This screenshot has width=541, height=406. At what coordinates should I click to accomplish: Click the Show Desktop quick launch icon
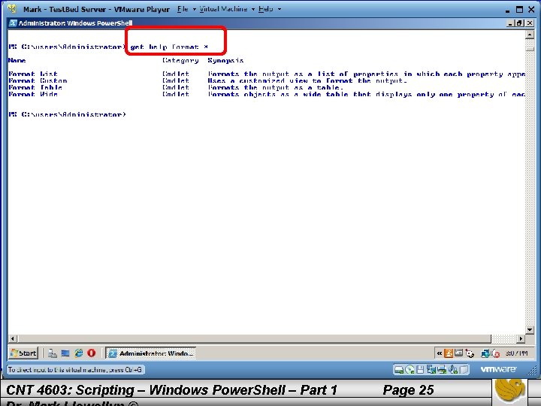65,353
